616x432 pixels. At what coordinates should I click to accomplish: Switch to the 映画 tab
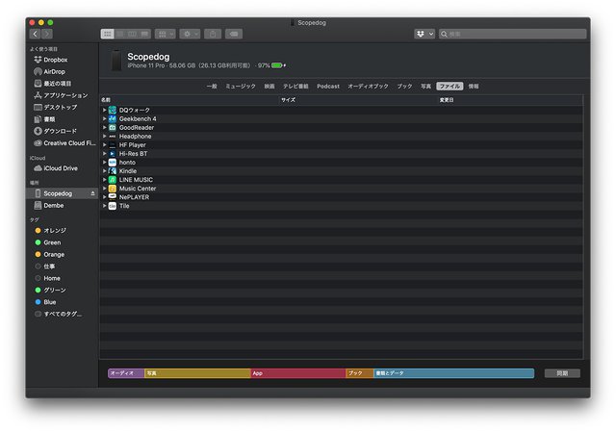pyautogui.click(x=269, y=86)
